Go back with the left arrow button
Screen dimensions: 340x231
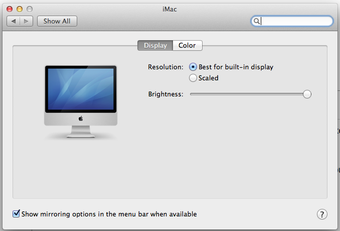tap(14, 21)
